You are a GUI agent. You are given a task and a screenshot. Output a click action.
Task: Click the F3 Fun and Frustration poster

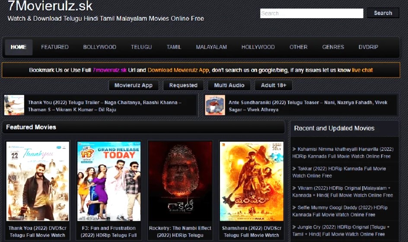point(109,181)
